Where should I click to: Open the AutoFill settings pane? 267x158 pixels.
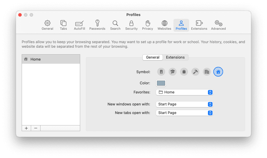click(x=79, y=25)
